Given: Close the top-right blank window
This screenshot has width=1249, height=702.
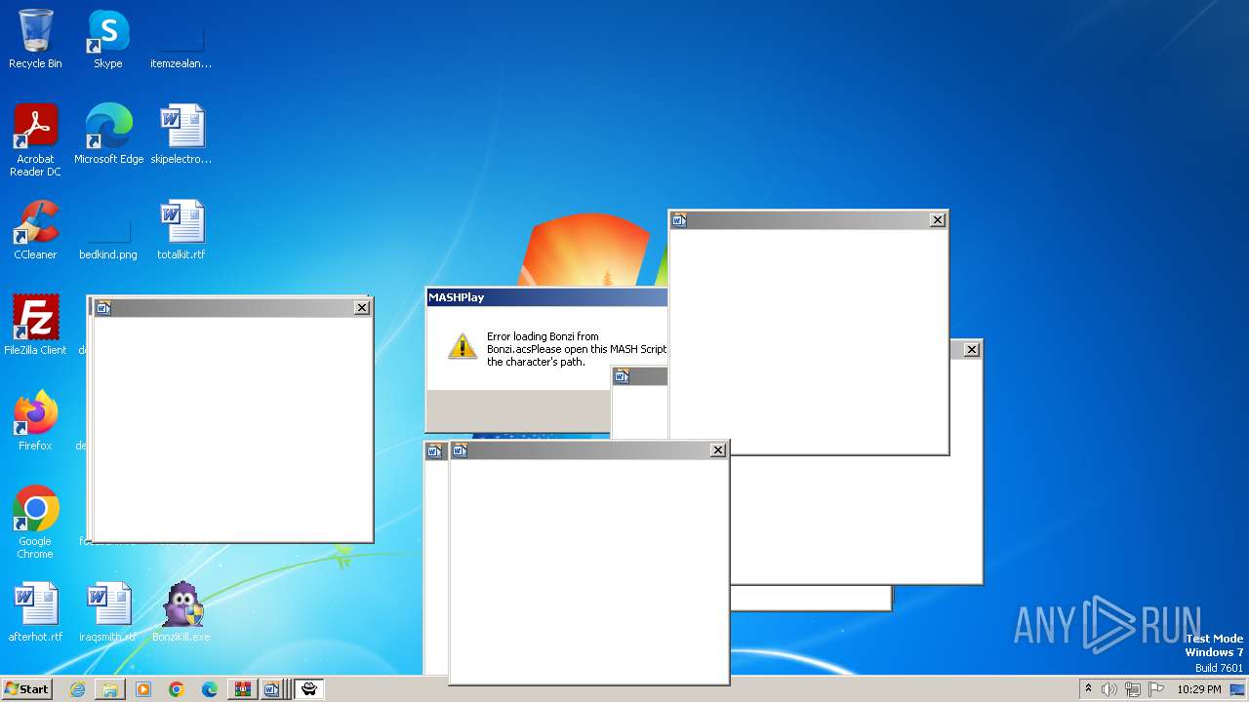Looking at the screenshot, I should (938, 220).
